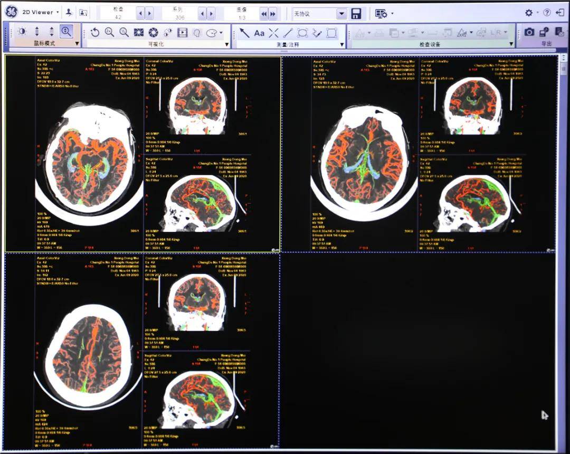This screenshot has width=570, height=454.
Task: Expand the 2D Viewer dropdown menu
Action: pyautogui.click(x=57, y=12)
